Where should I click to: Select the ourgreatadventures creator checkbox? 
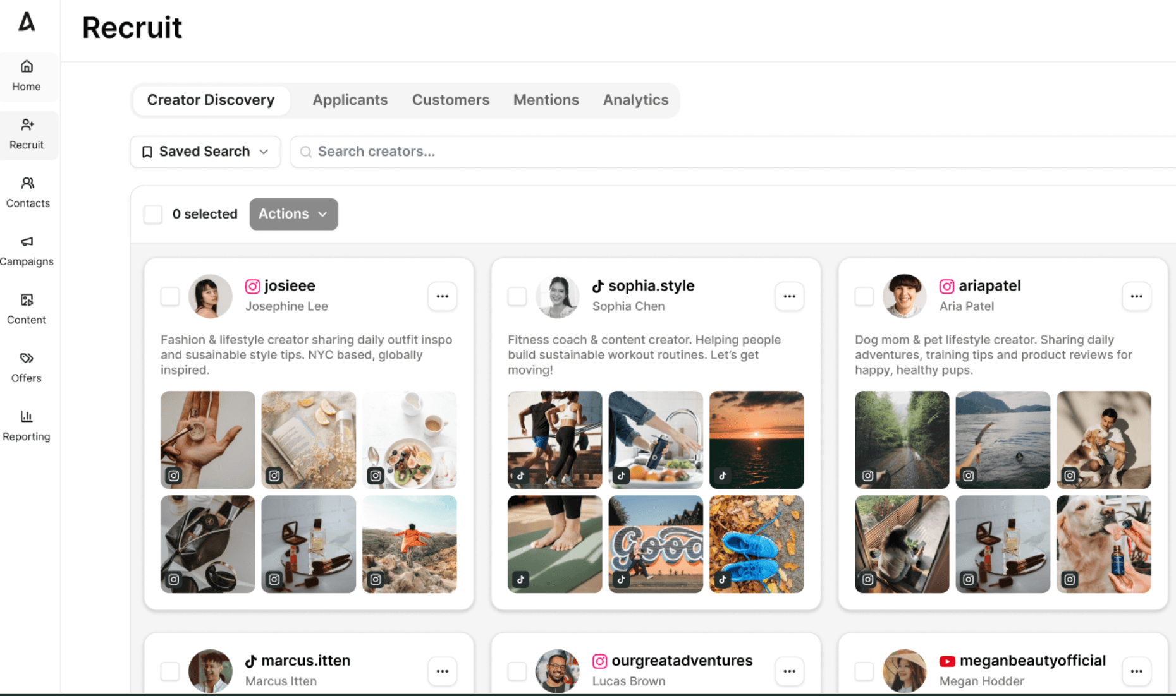(517, 671)
